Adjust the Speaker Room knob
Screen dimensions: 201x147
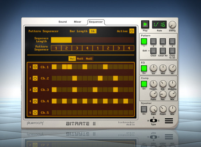pyautogui.click(x=163, y=109)
